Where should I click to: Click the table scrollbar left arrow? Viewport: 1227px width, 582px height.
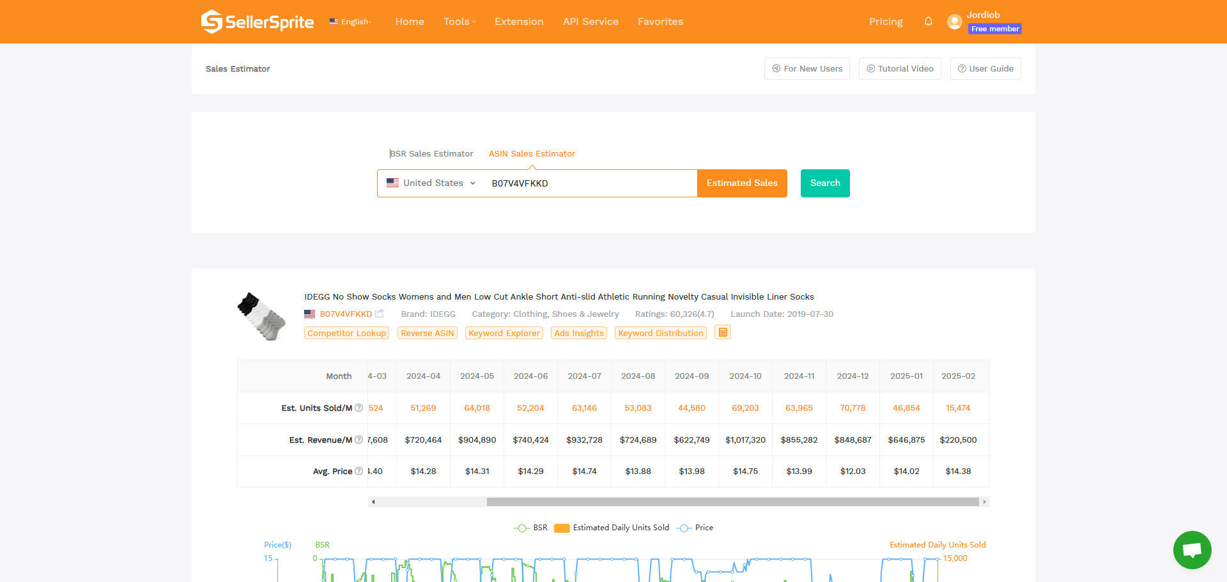(373, 502)
